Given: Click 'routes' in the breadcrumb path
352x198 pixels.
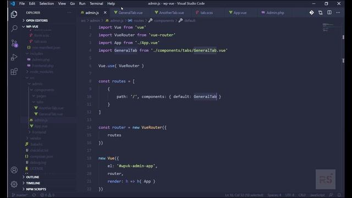Looking at the screenshot, I should [x=139, y=21].
